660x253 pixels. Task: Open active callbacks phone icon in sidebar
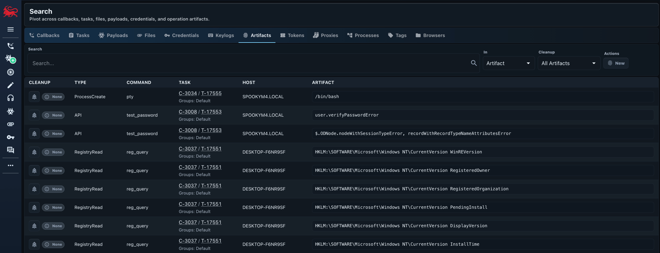click(x=10, y=46)
